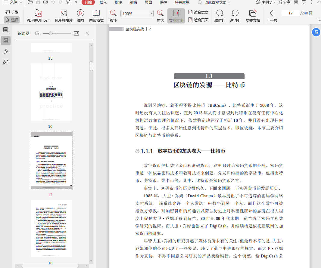Click the print icon
This screenshot has height=268, width=321.
click(45, 2)
